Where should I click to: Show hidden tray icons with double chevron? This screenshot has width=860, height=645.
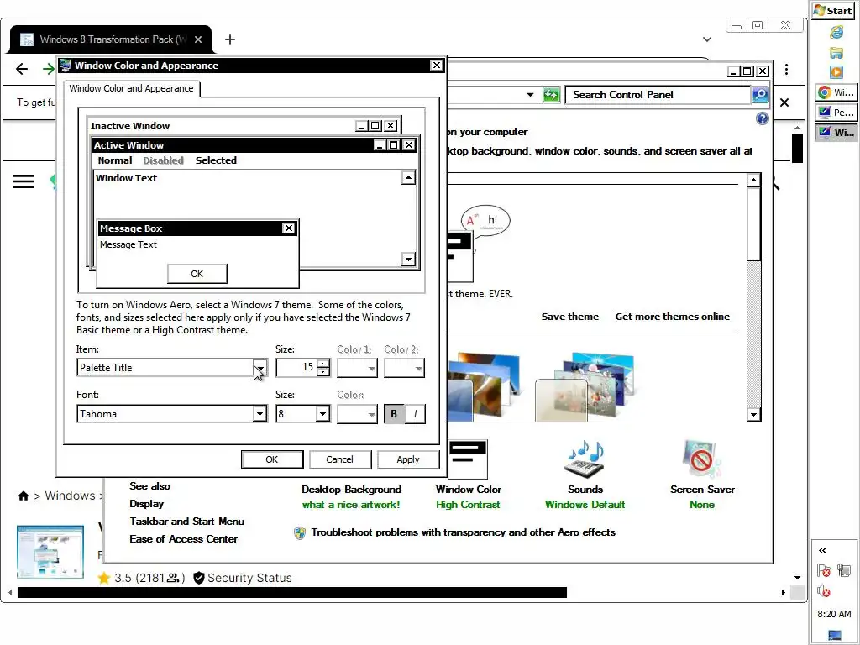click(822, 550)
